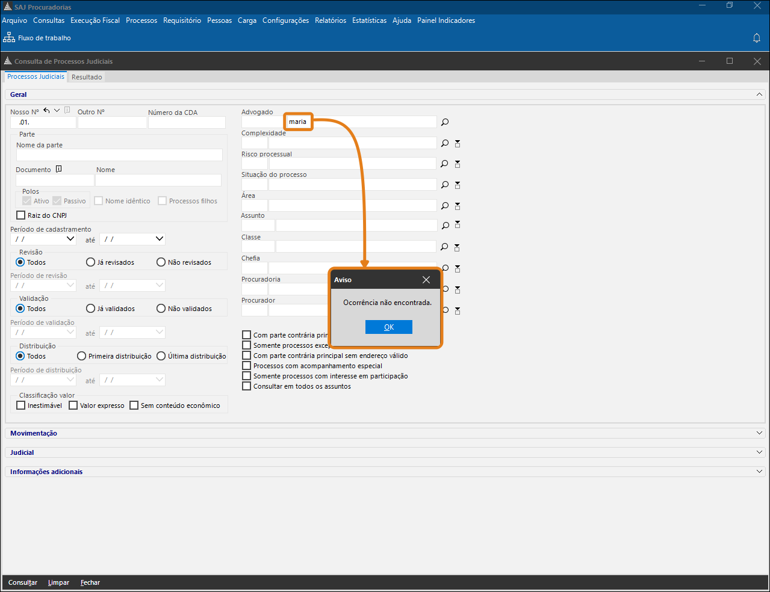Select the Processos Judiciais tab
Image resolution: width=770 pixels, height=592 pixels.
tap(36, 77)
